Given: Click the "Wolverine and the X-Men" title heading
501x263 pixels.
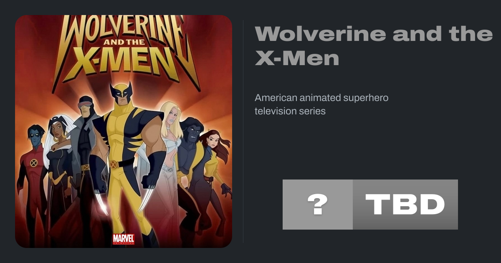Looking at the screenshot, I should [373, 45].
